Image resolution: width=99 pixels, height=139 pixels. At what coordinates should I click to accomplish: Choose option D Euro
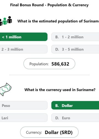click(75, 118)
